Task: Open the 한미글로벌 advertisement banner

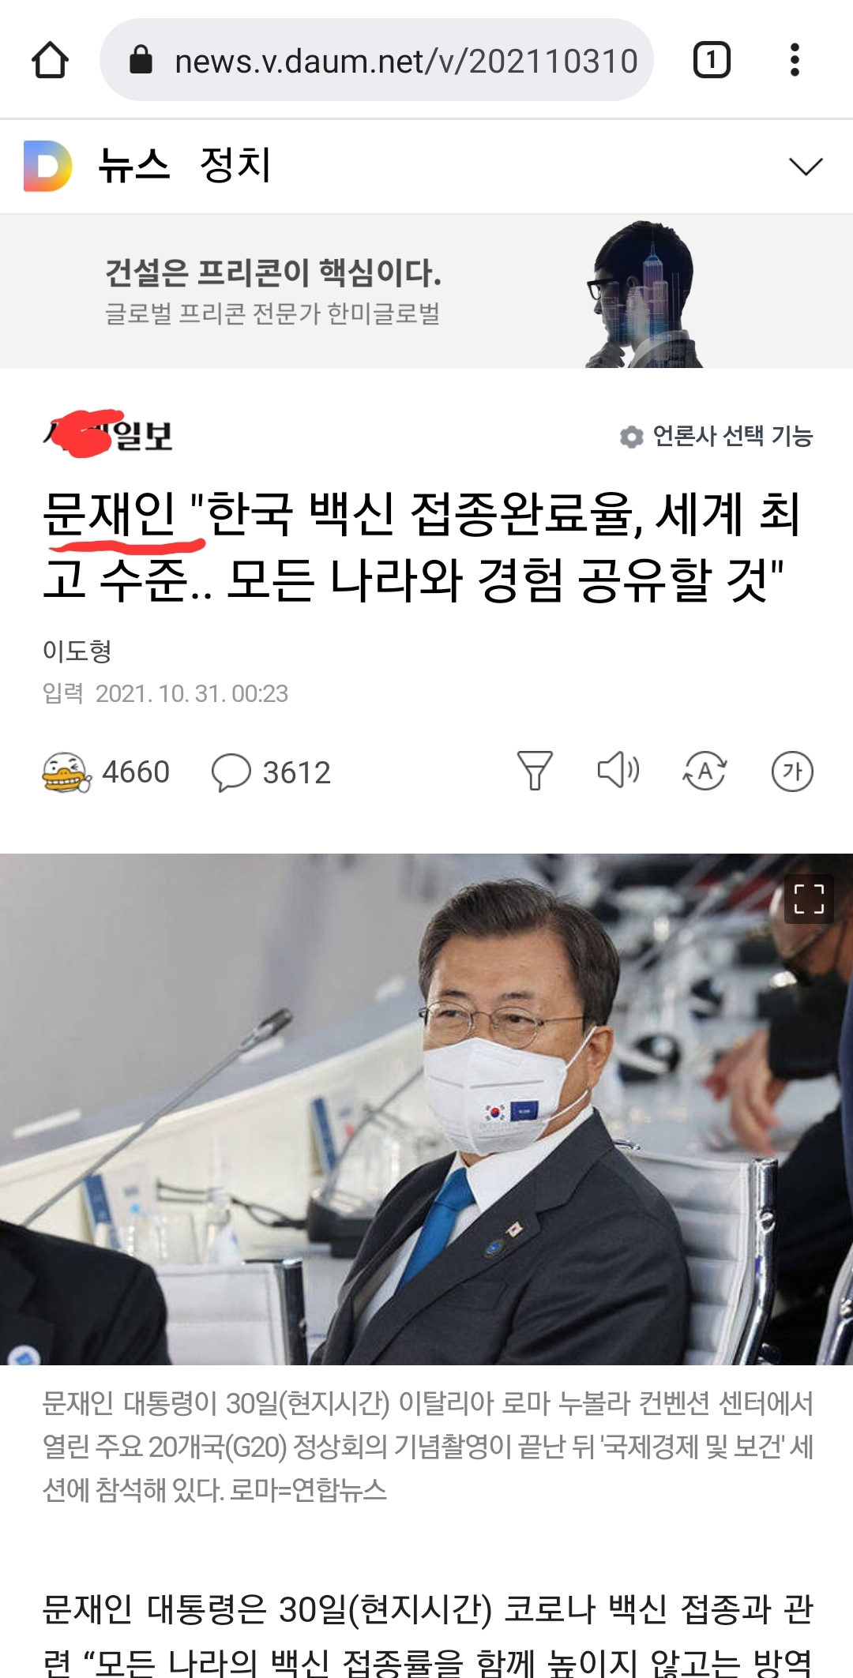Action: click(426, 291)
